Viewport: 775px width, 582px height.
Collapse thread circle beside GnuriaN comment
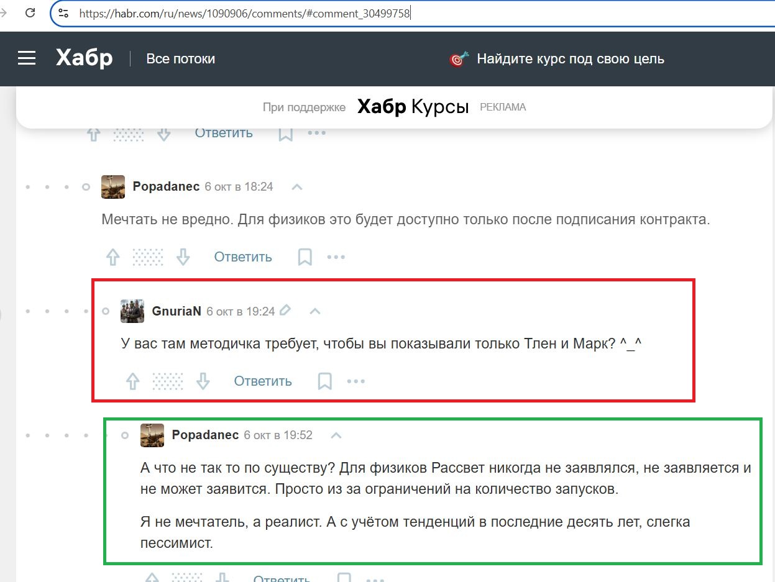[106, 311]
